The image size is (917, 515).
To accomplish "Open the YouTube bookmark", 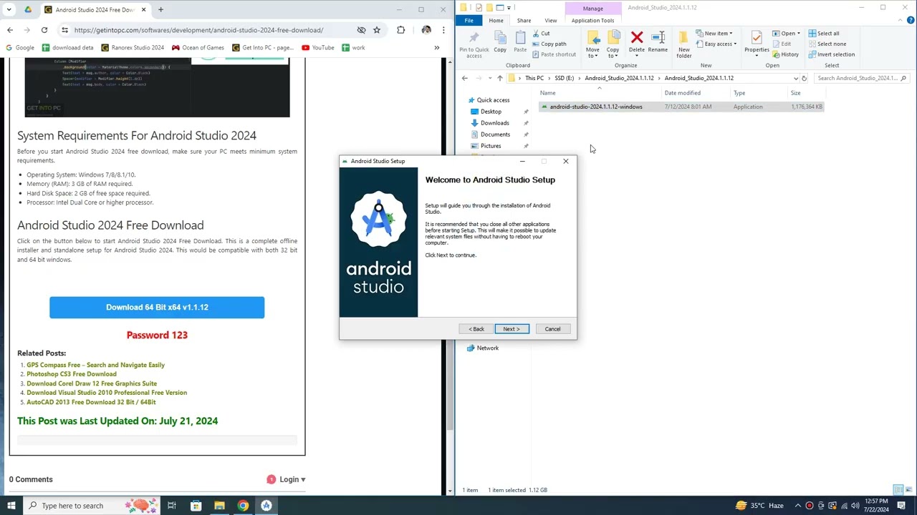I will pyautogui.click(x=318, y=48).
